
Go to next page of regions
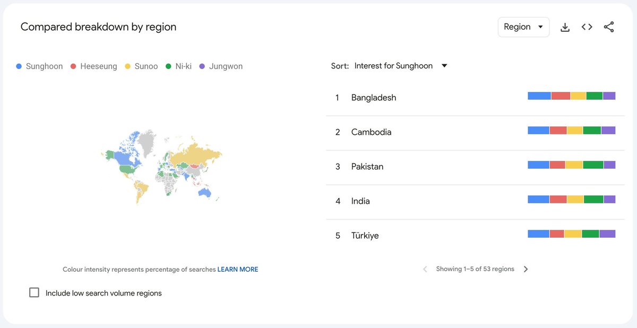526,269
